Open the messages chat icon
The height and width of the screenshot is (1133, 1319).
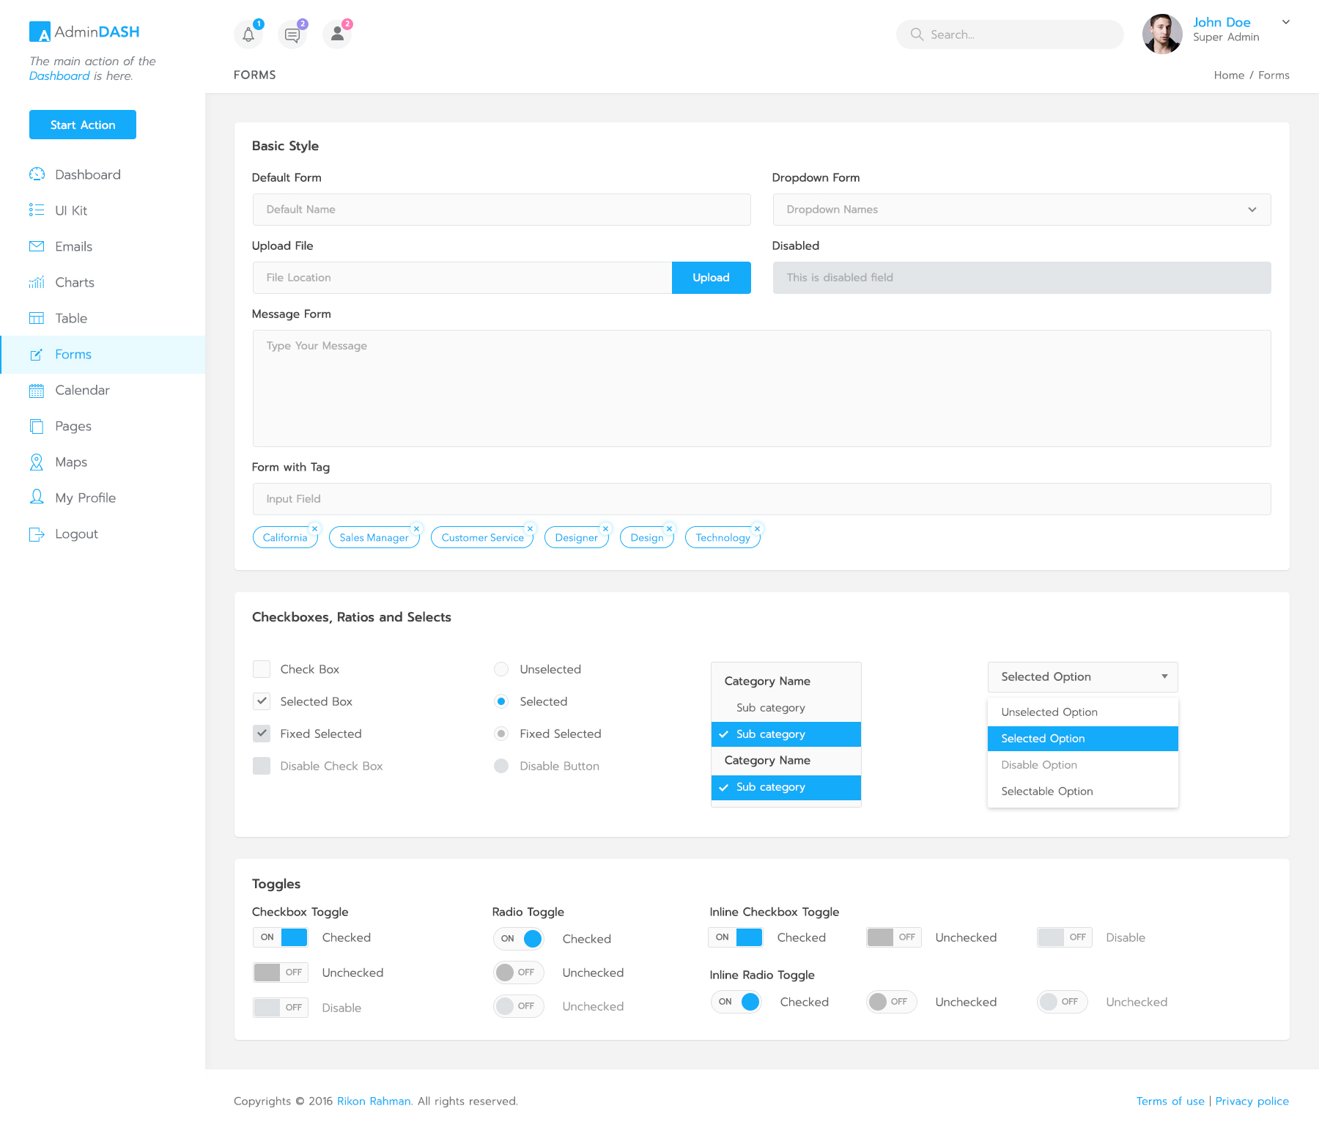pos(292,34)
